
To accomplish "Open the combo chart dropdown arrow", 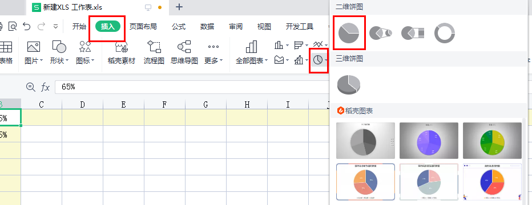I will 307,60.
